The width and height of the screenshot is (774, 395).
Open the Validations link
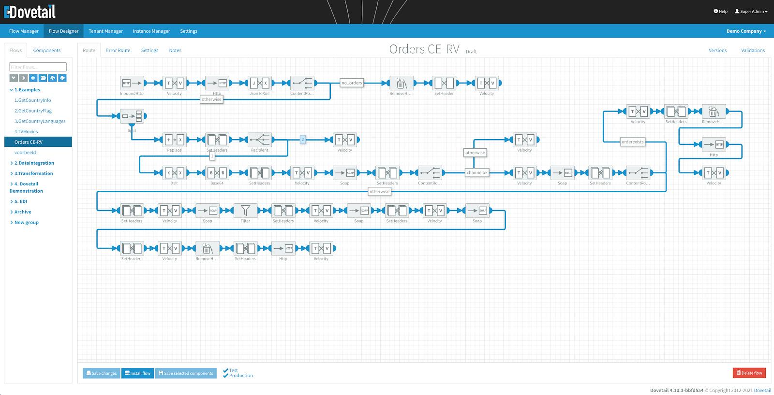(x=753, y=50)
